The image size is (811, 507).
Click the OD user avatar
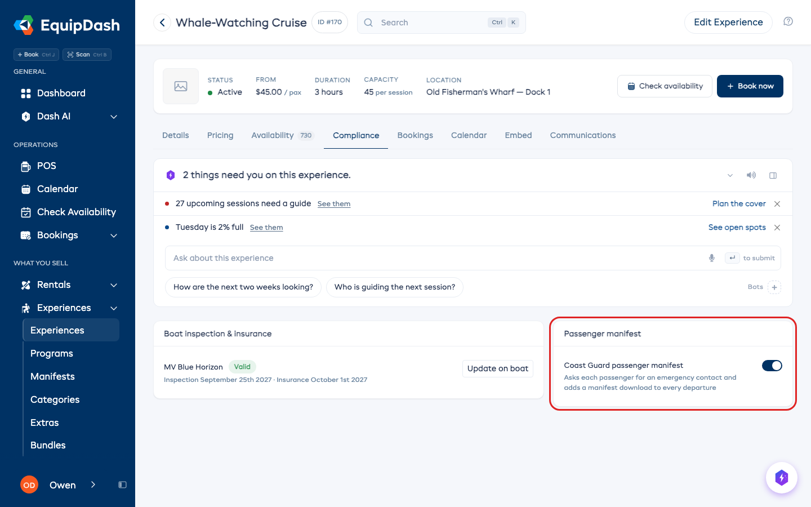click(29, 485)
